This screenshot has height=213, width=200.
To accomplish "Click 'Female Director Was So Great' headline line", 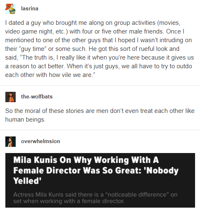I will point(78,170).
